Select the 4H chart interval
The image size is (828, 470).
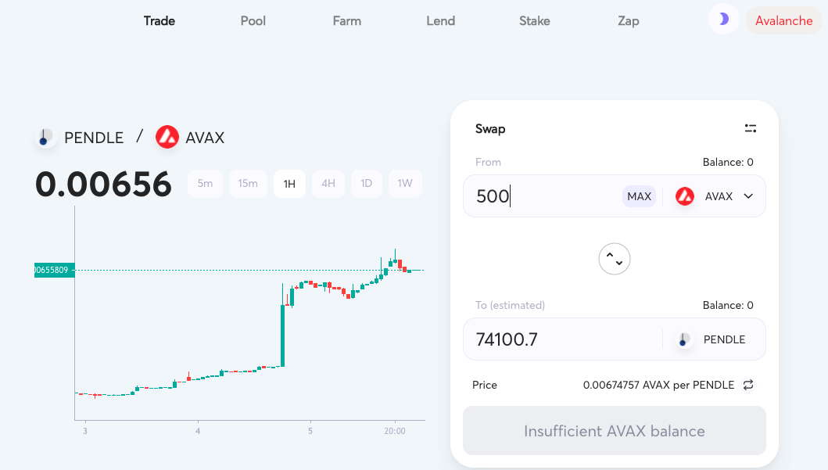tap(328, 184)
